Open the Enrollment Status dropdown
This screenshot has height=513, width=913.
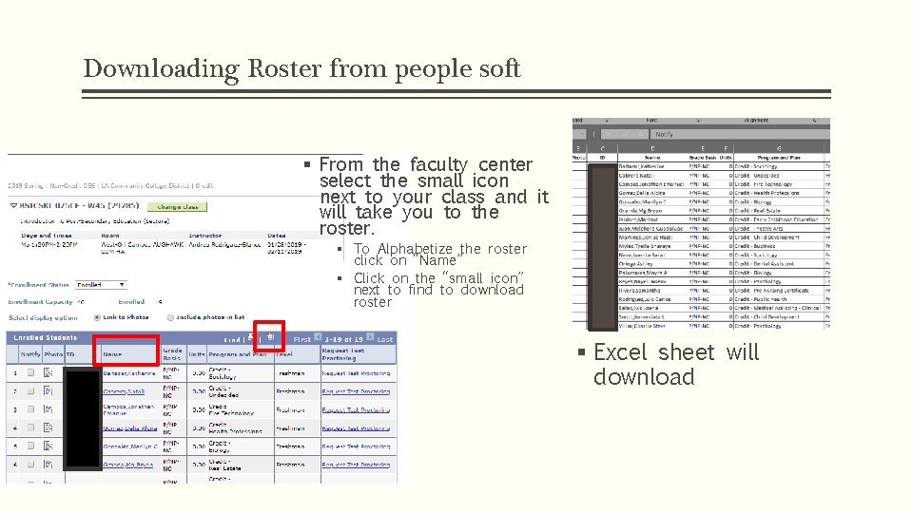[102, 285]
